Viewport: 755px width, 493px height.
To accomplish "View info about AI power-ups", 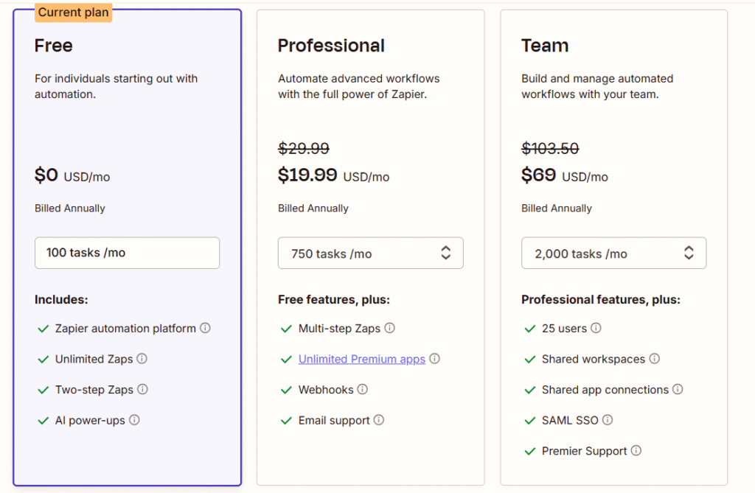I will click(134, 420).
